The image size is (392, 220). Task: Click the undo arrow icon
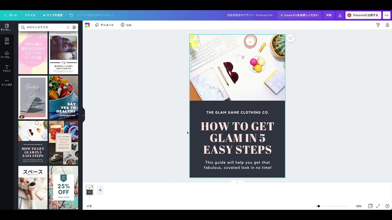71,15
